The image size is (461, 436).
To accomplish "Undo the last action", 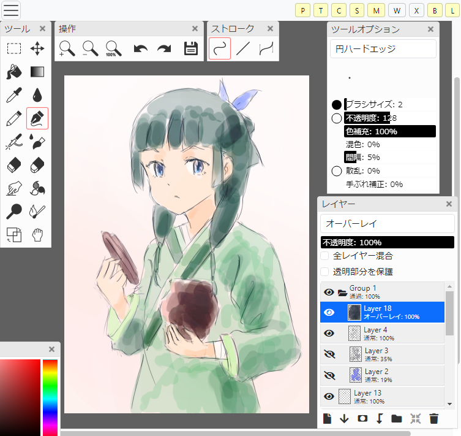I will coord(141,48).
